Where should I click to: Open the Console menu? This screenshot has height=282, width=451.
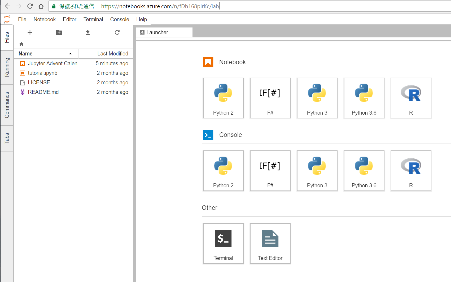point(120,19)
